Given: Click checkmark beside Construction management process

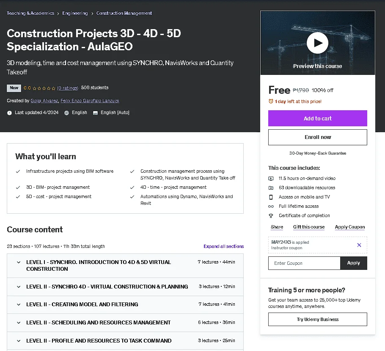Looking at the screenshot, I should (x=132, y=171).
